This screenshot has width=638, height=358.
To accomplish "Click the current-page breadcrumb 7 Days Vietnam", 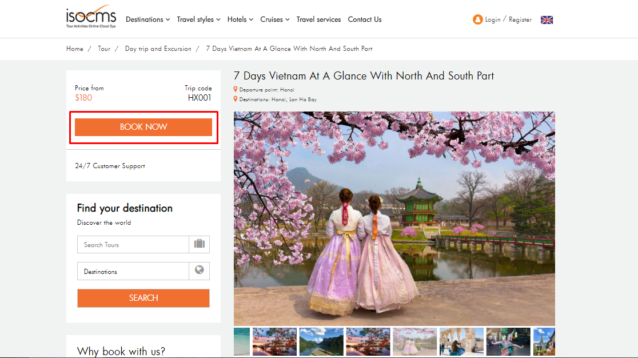I will coord(289,49).
